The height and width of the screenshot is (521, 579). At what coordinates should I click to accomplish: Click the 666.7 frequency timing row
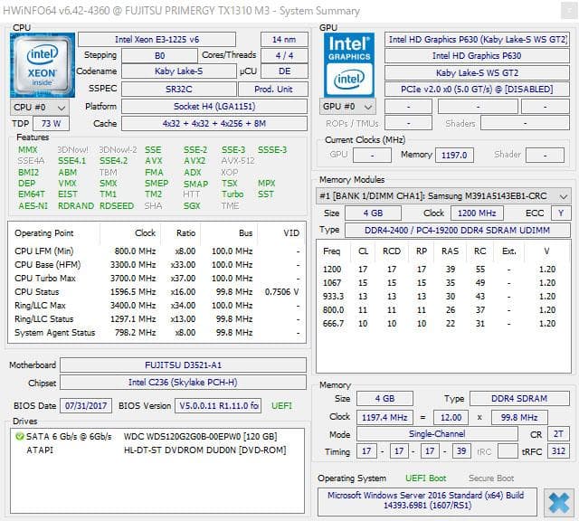pyautogui.click(x=442, y=324)
